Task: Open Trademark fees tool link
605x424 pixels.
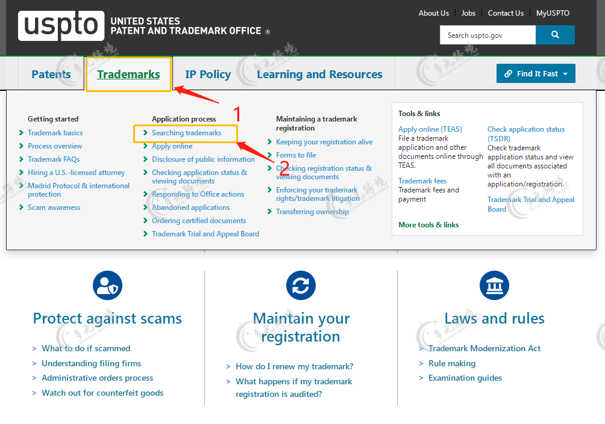Action: coord(422,180)
